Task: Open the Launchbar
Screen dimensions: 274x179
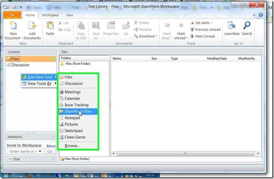Action: click(x=232, y=28)
